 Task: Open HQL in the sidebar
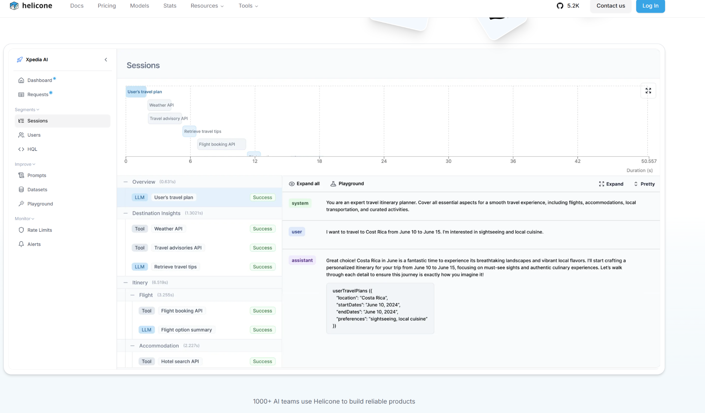tap(62, 149)
